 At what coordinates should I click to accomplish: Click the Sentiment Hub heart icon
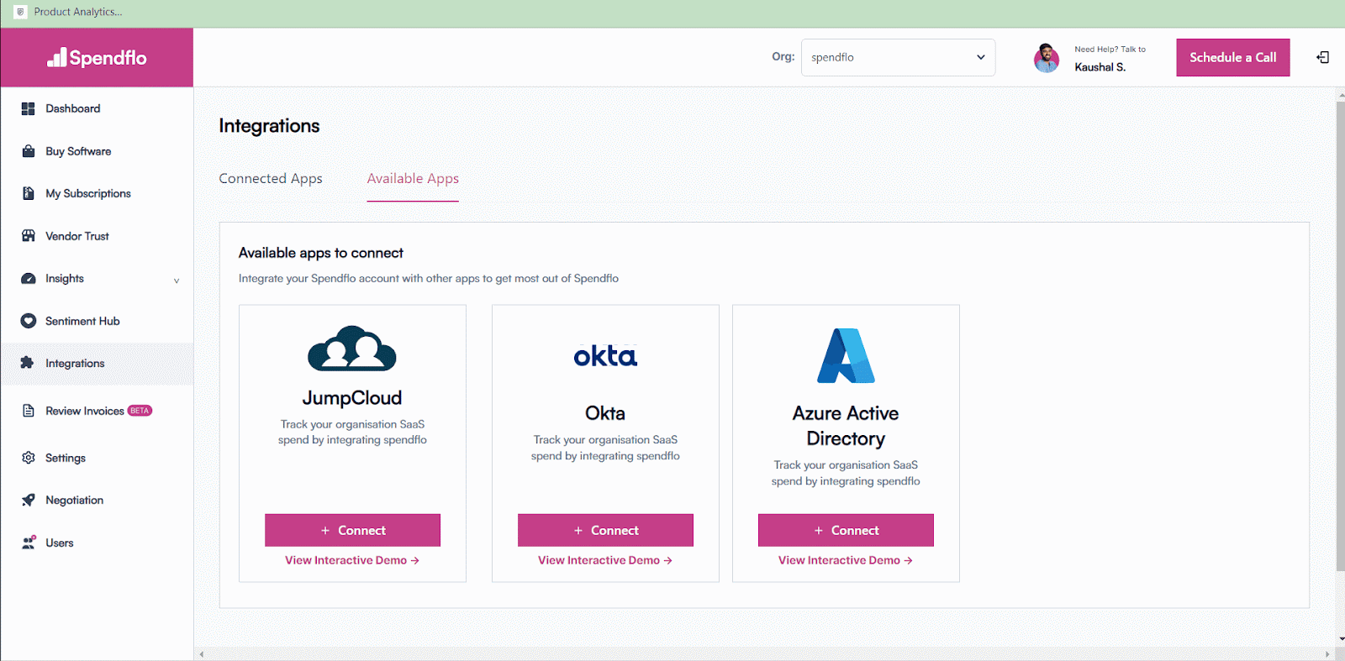tap(28, 321)
